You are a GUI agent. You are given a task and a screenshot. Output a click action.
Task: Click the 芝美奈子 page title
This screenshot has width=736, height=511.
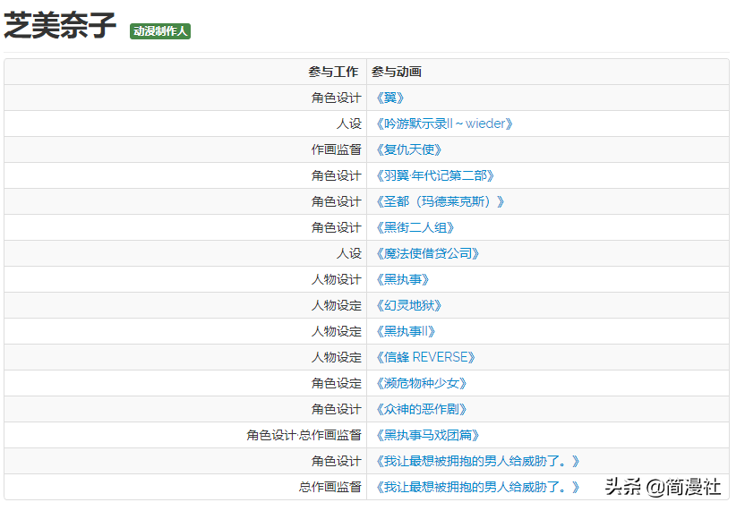pos(60,27)
